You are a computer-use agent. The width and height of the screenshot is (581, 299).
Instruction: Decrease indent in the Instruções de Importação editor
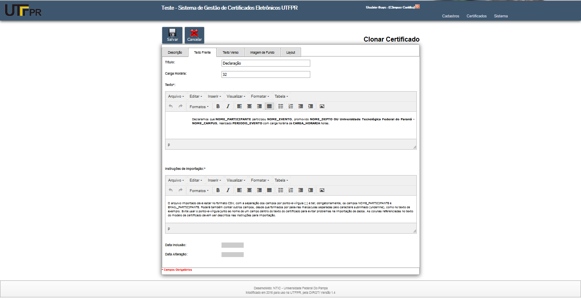coord(301,190)
